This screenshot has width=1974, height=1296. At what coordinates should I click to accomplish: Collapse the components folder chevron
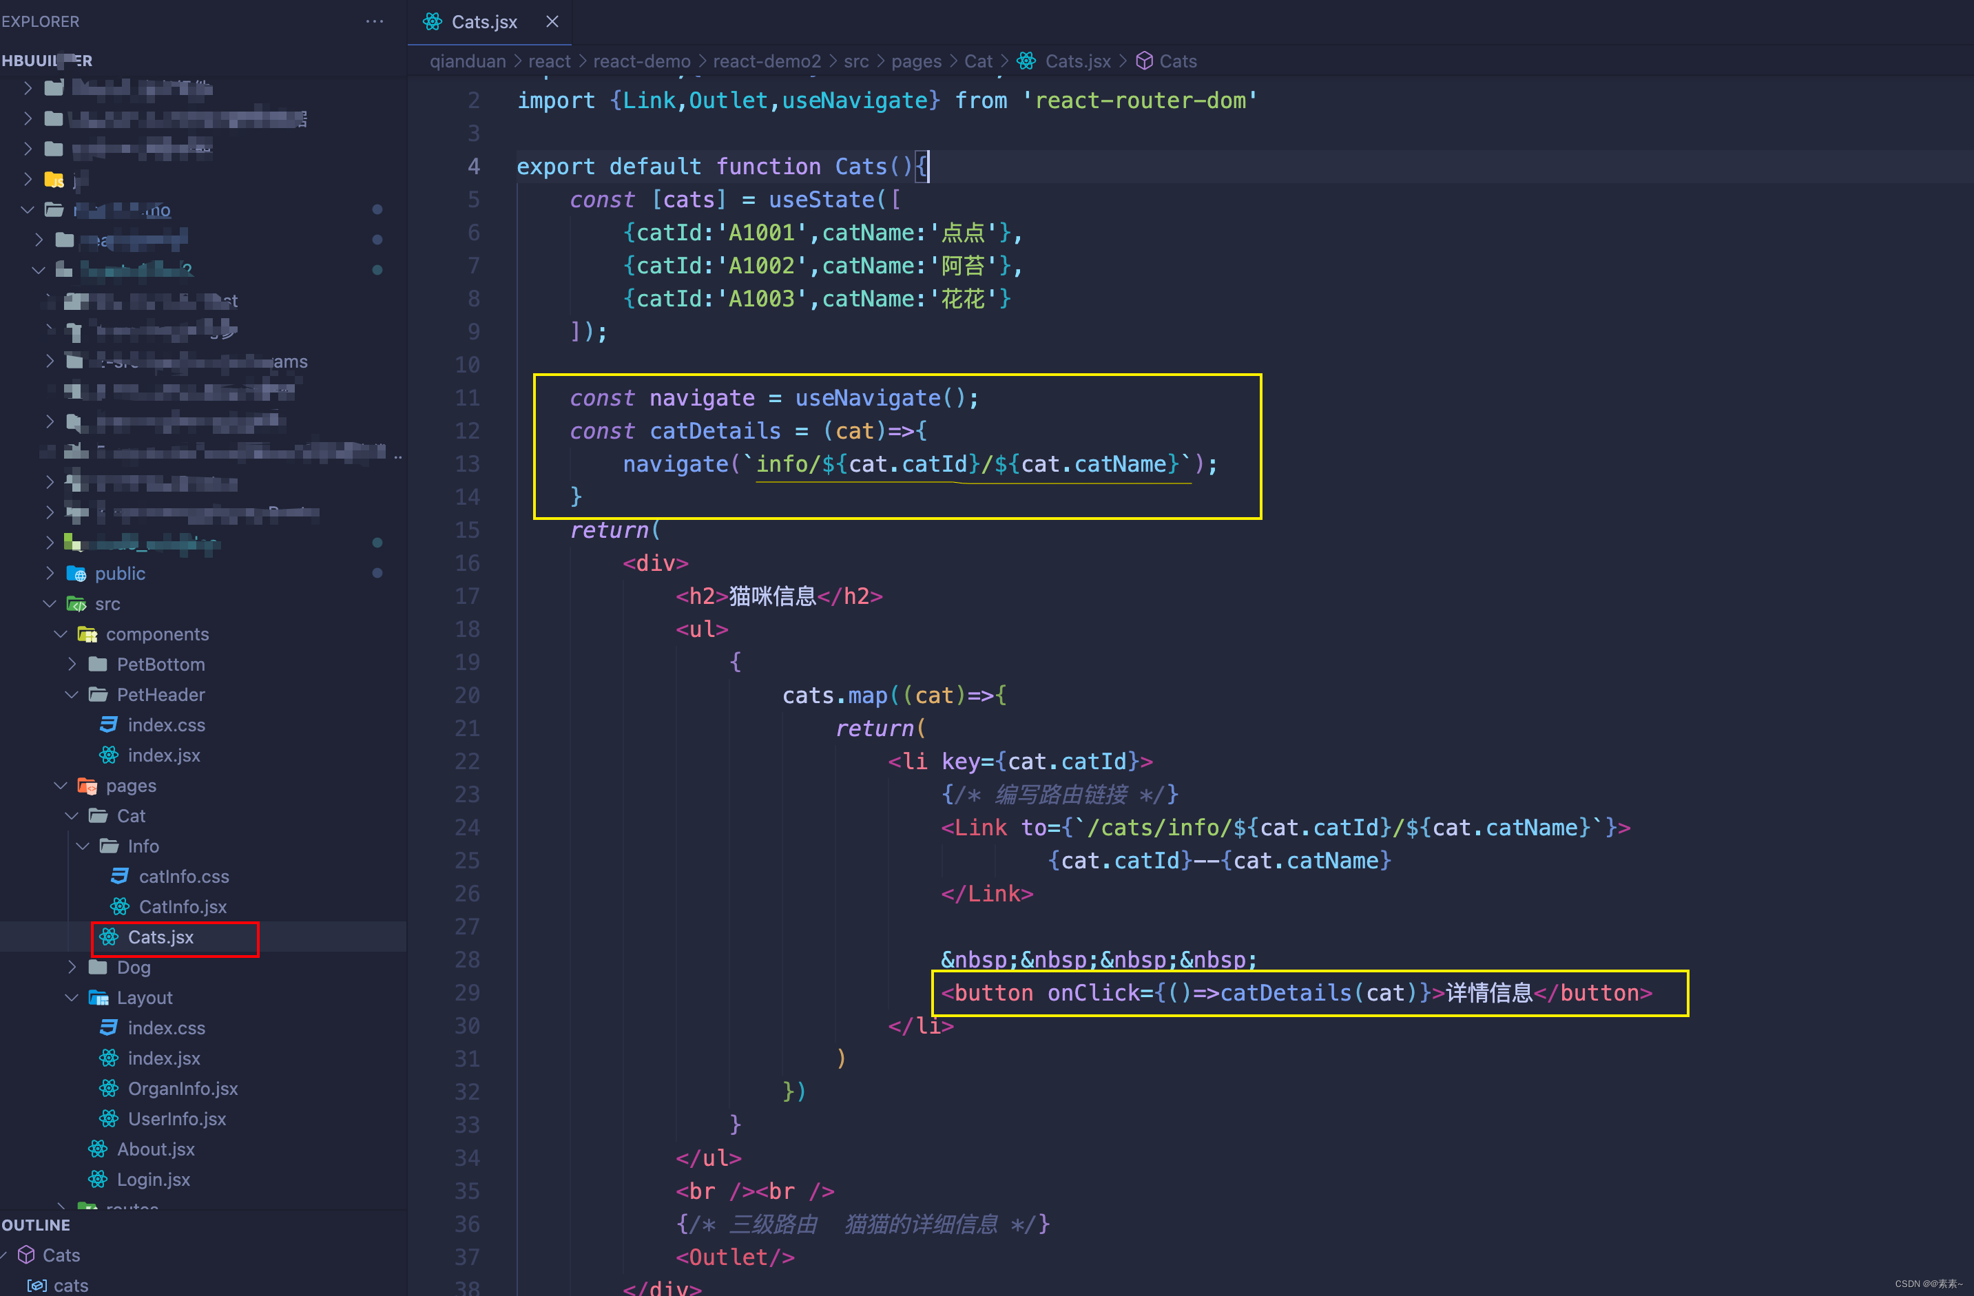coord(61,634)
